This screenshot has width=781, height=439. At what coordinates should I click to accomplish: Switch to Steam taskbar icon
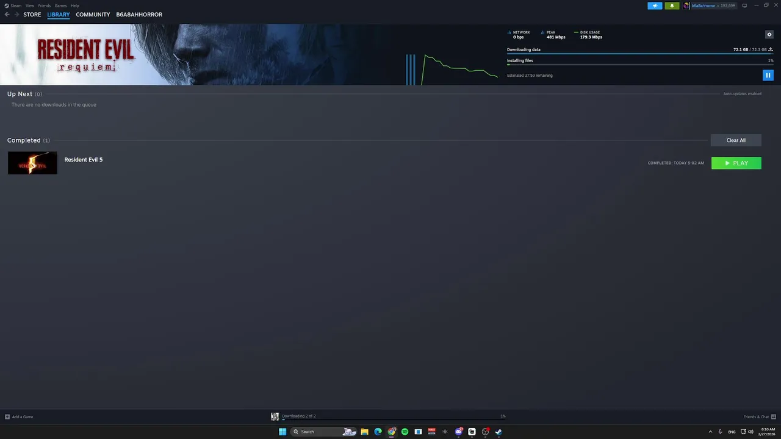498,432
